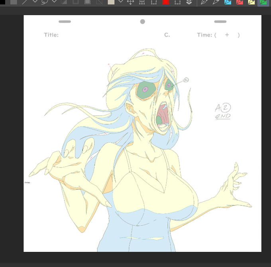Click the beige color swatch
Screen dimensions: 271x267
111,2
